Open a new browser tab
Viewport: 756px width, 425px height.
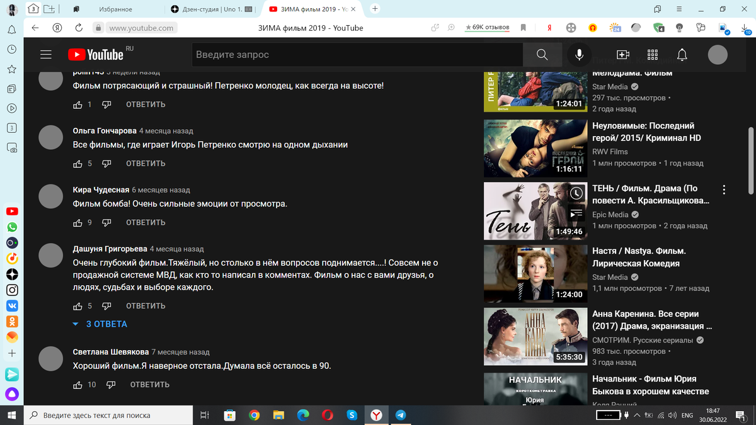click(375, 9)
